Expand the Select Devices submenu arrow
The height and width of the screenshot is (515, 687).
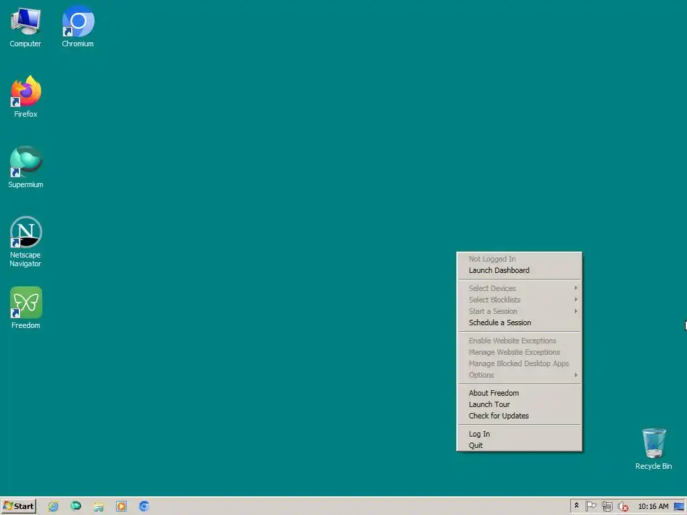pos(576,288)
